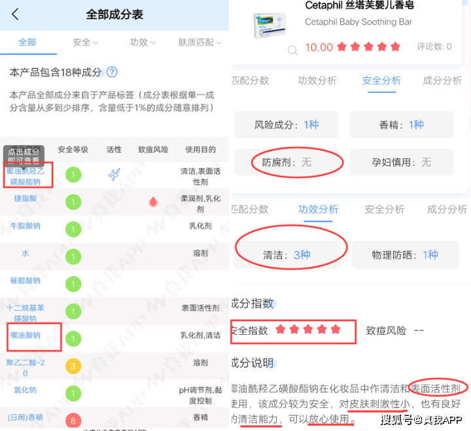Tap the safety level 1 badge for 牛脂酸钠

pyautogui.click(x=73, y=230)
